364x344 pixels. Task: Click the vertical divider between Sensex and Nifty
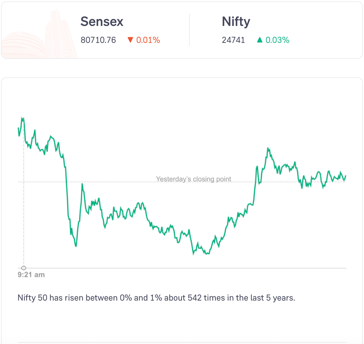click(189, 30)
